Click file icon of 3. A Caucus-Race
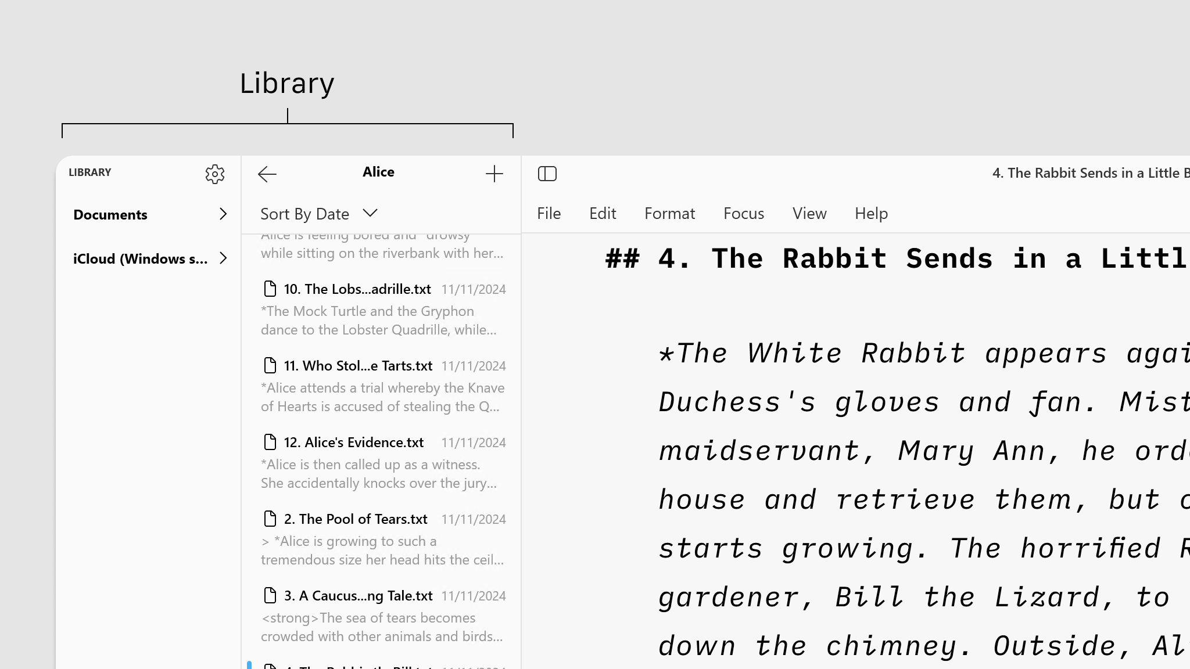This screenshot has height=669, width=1190. pyautogui.click(x=270, y=595)
